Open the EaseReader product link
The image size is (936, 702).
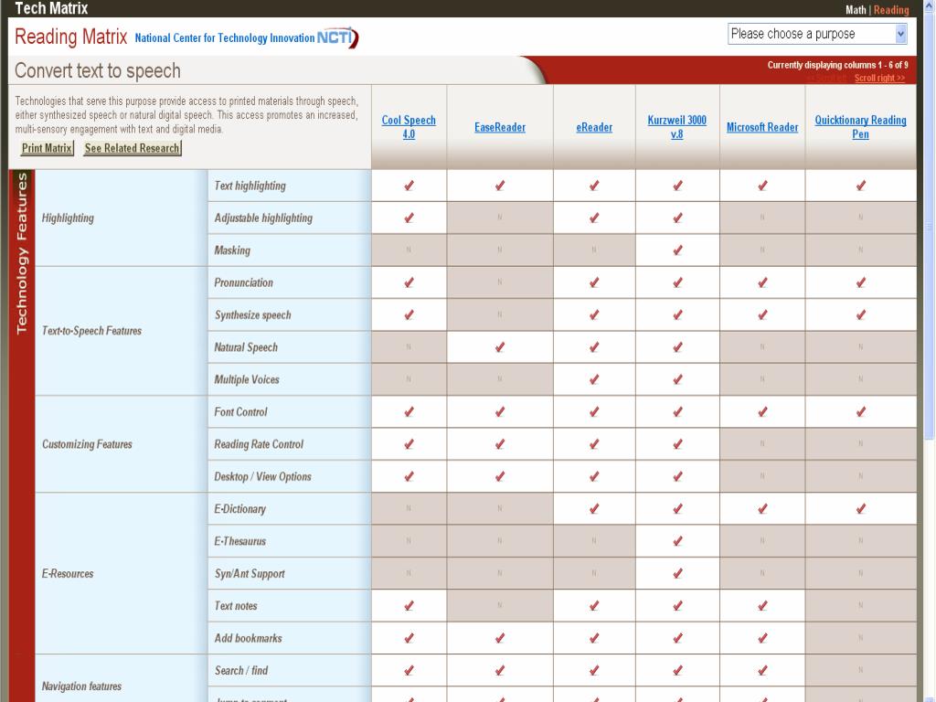pyautogui.click(x=500, y=127)
